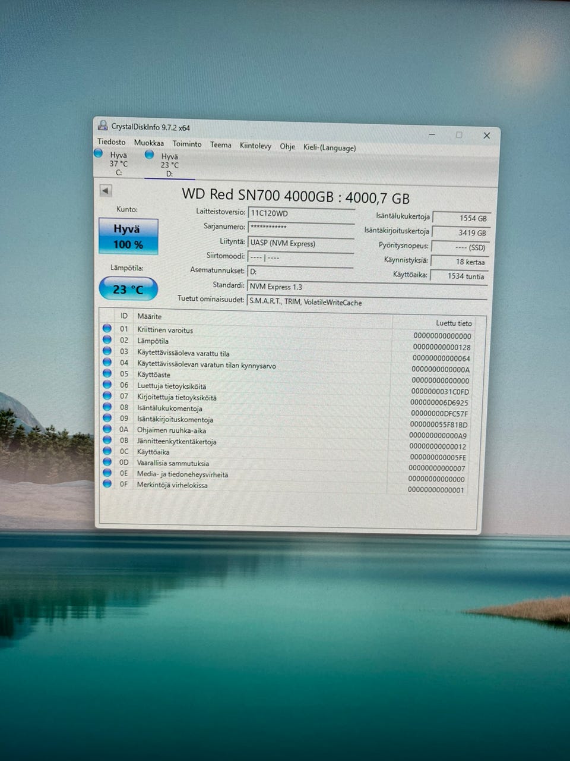Select the Isäntälukukomentoja attribute text
570x761 pixels.
(x=170, y=408)
